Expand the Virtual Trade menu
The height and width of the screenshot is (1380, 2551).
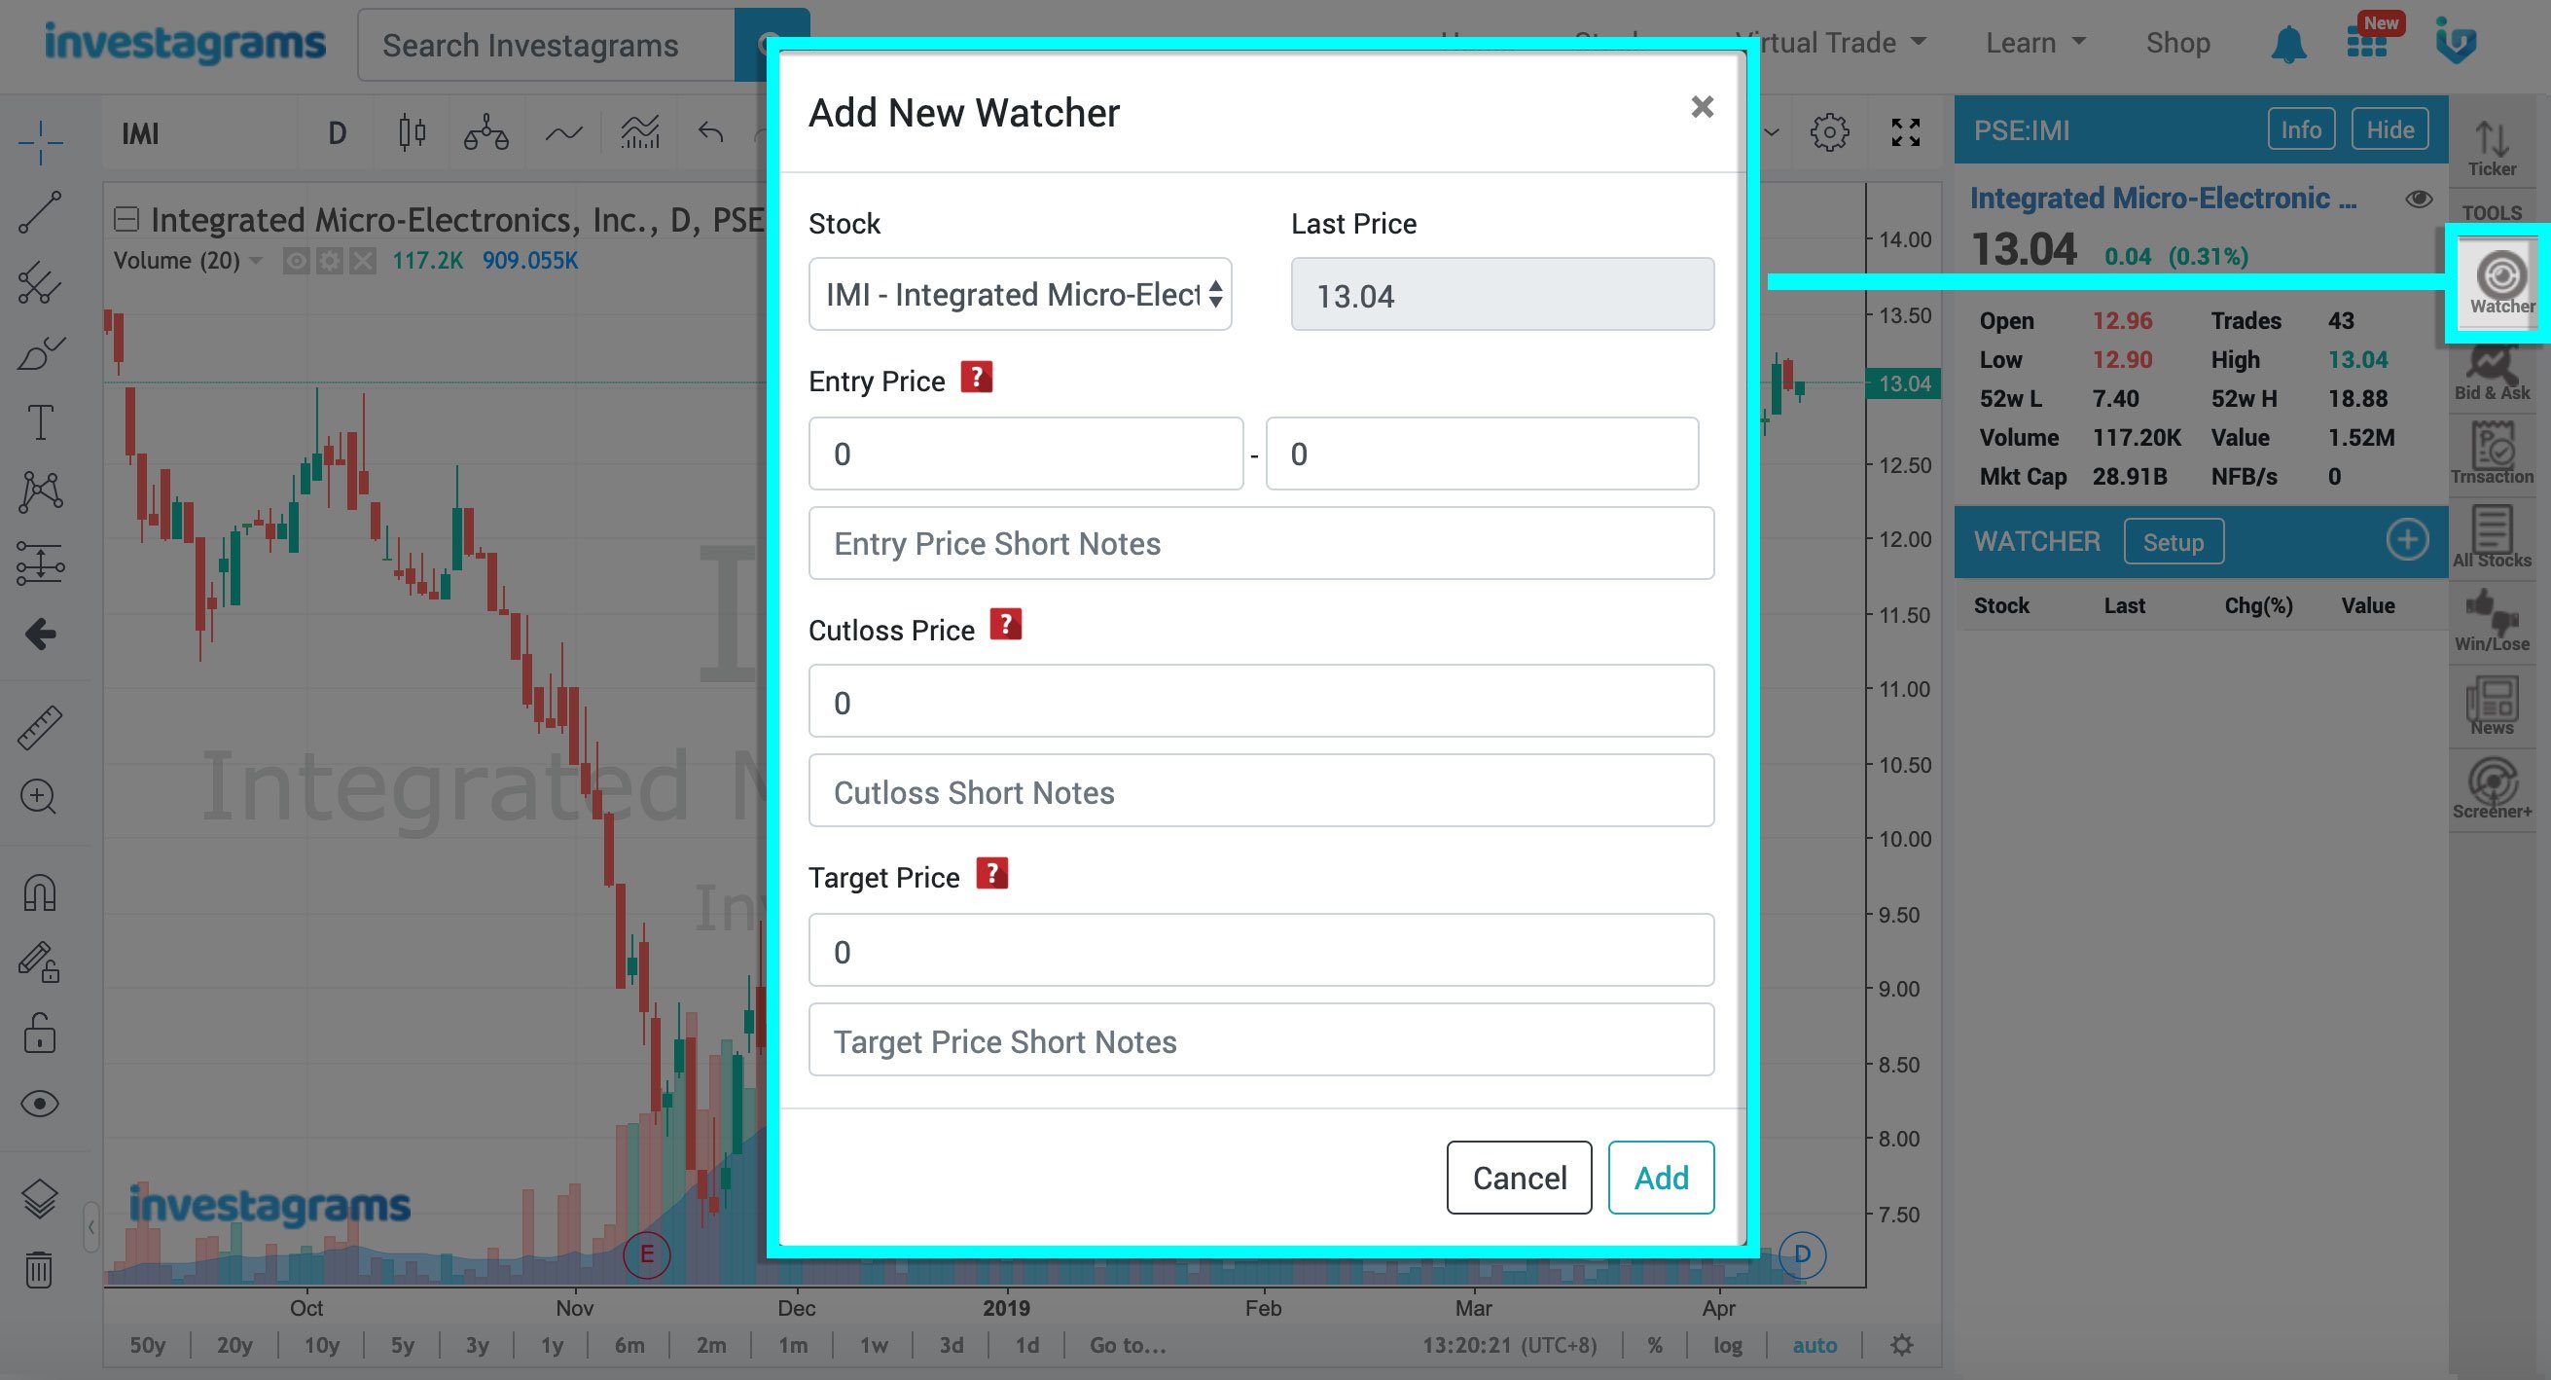(1830, 43)
